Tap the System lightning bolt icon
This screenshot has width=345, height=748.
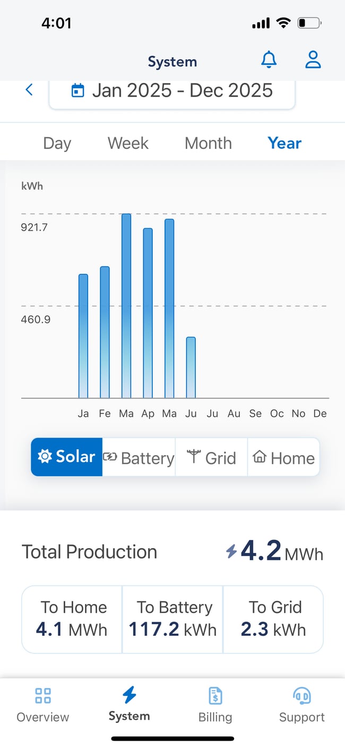pyautogui.click(x=129, y=694)
